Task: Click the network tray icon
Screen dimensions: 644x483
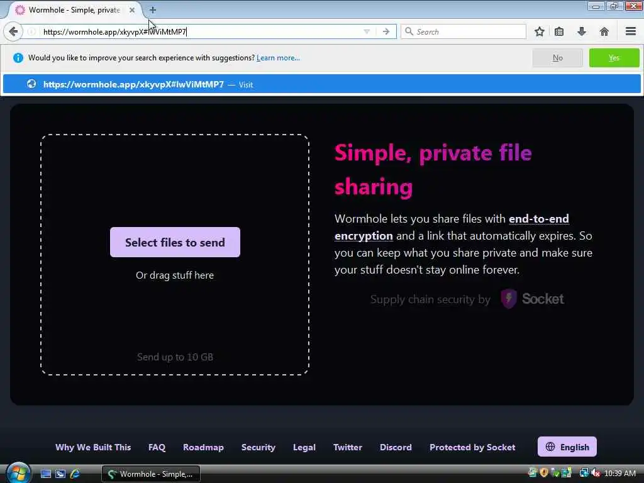Action: [x=583, y=473]
